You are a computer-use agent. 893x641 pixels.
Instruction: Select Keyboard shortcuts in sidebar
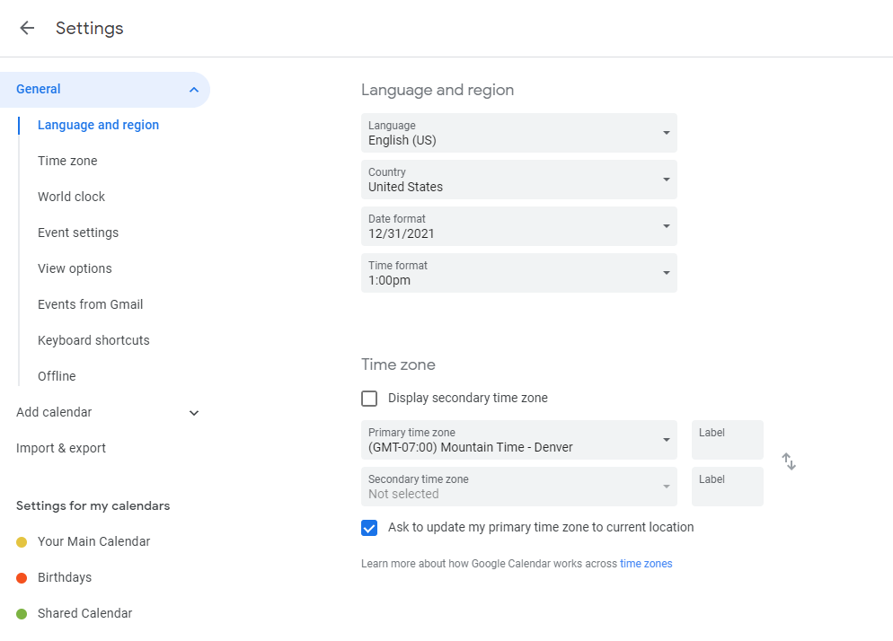click(93, 340)
